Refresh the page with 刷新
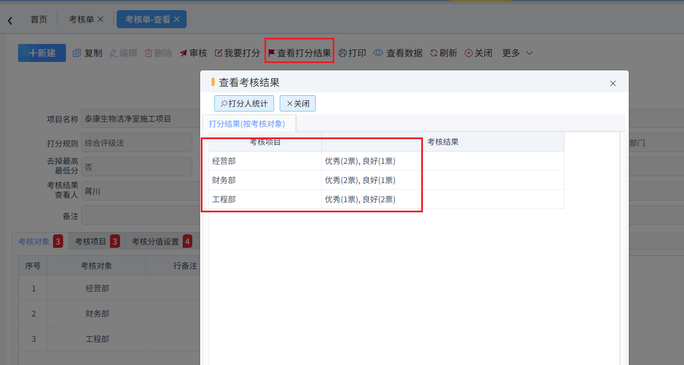The width and height of the screenshot is (684, 365). pos(444,53)
